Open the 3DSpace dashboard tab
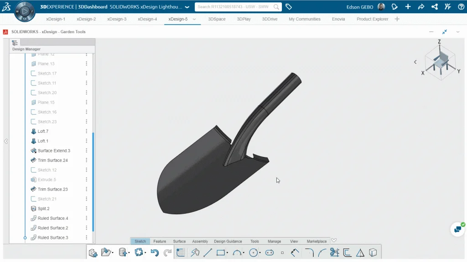 pos(216,19)
